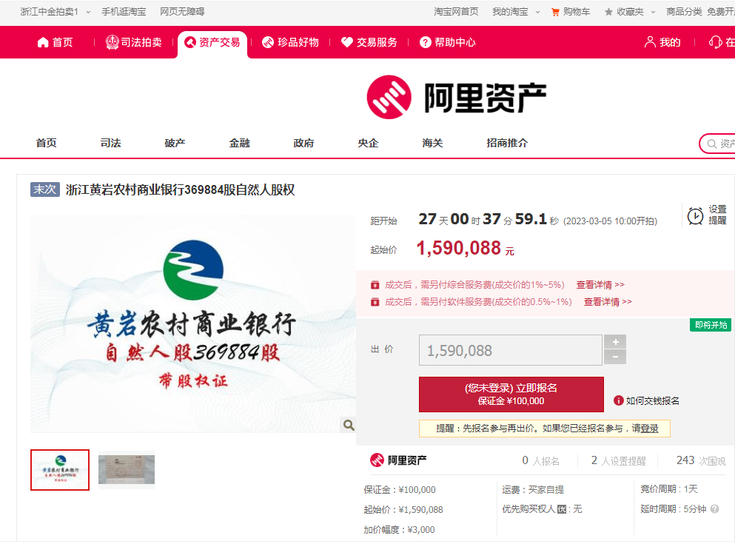Select 首页 in the sub-navigation bar
735x544 pixels.
(x=47, y=143)
